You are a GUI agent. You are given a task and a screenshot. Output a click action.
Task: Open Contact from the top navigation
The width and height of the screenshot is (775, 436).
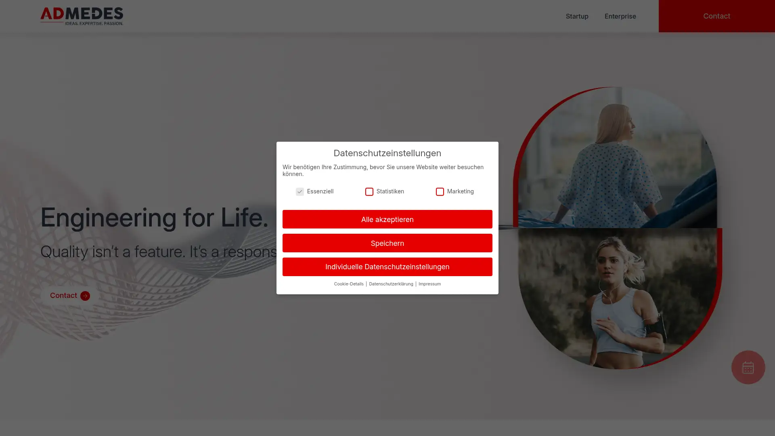coord(716,16)
